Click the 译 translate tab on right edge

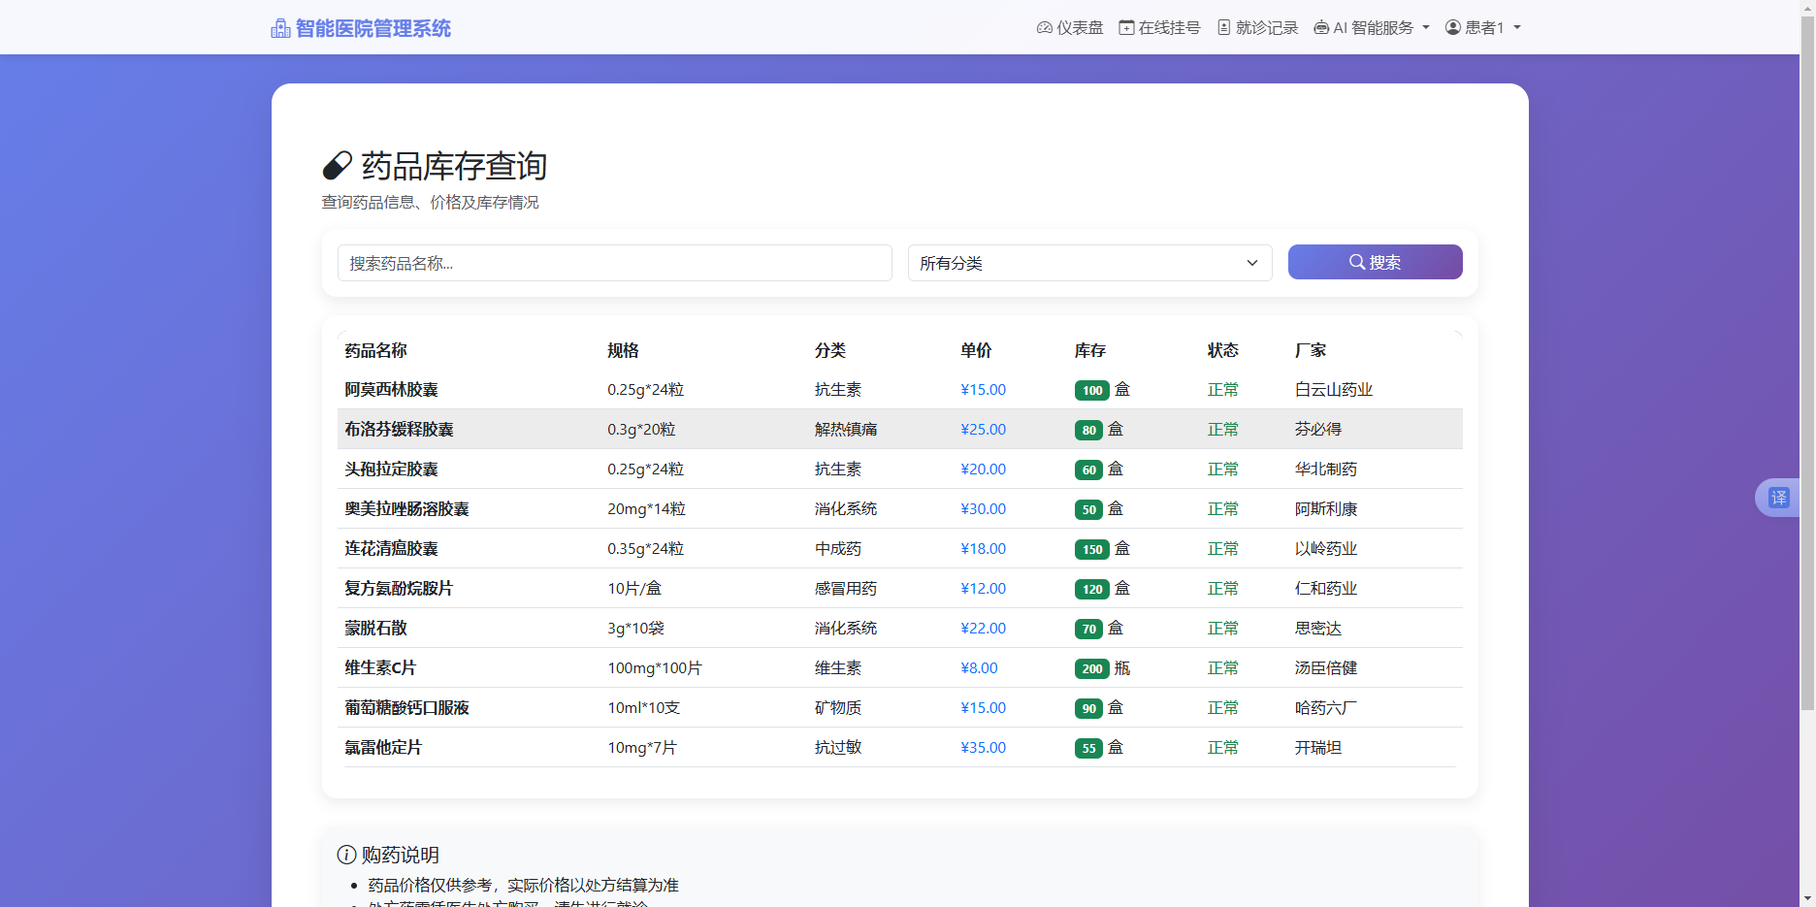pyautogui.click(x=1778, y=497)
